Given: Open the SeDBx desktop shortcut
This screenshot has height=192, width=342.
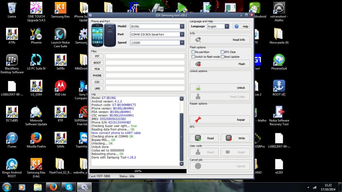Looking at the screenshot, I should 60,62.
